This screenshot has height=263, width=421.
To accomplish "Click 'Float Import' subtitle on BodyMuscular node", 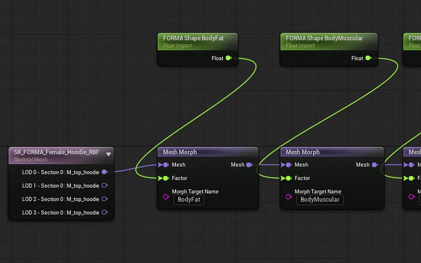I will pos(300,45).
